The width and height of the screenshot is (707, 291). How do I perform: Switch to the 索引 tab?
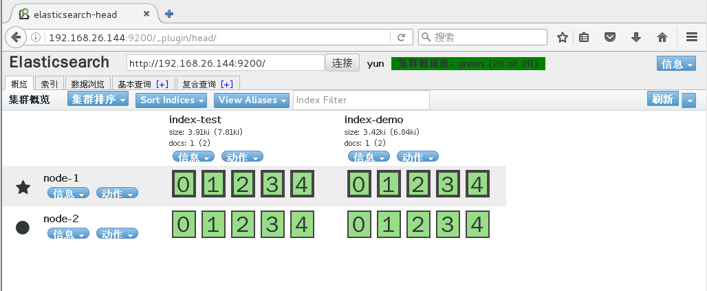click(x=49, y=84)
